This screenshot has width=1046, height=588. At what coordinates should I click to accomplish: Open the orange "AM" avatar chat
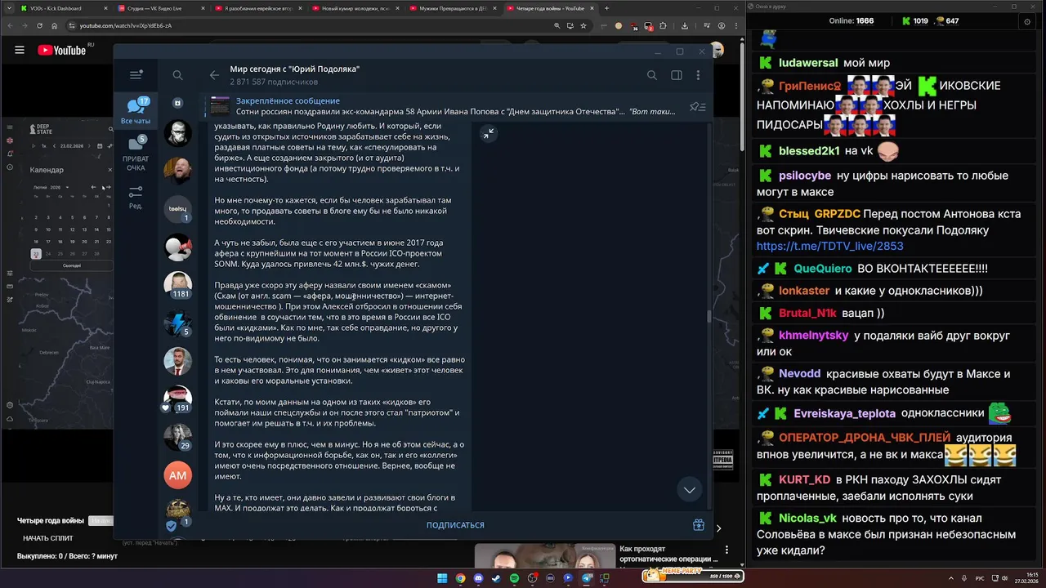point(178,475)
